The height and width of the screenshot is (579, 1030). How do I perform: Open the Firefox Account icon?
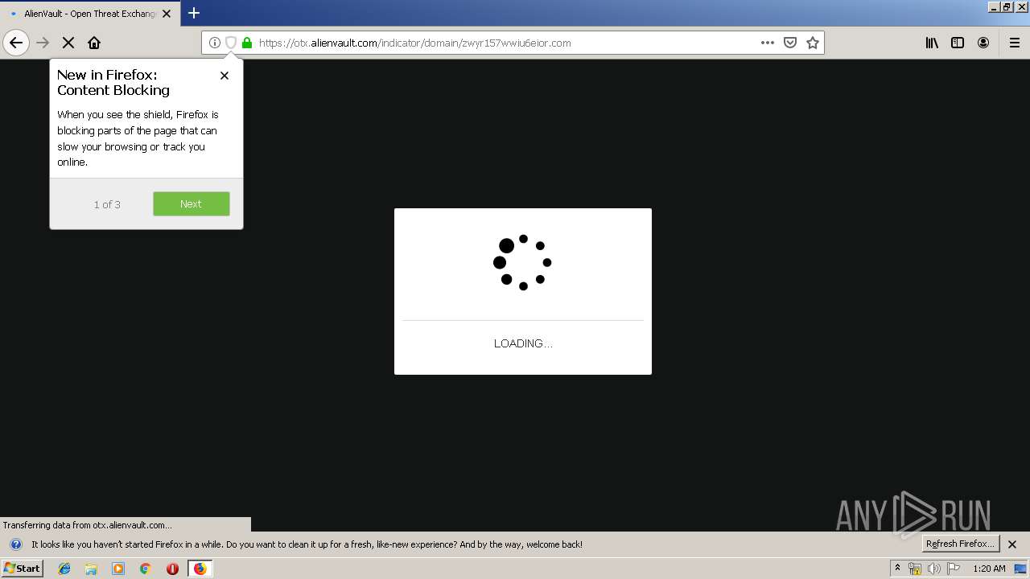(983, 43)
